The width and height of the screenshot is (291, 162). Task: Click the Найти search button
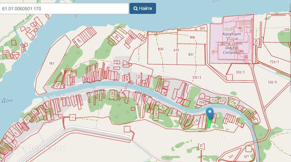coord(143,8)
